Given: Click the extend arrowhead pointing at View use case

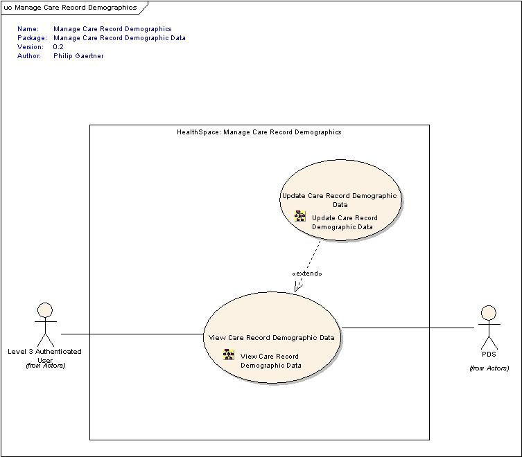Looking at the screenshot, I should (298, 287).
